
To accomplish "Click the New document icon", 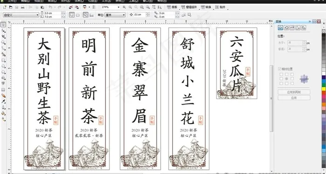I will tap(5, 7).
